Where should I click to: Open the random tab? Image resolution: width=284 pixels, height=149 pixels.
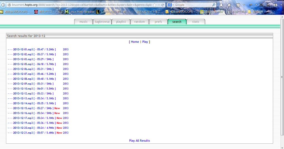139,22
